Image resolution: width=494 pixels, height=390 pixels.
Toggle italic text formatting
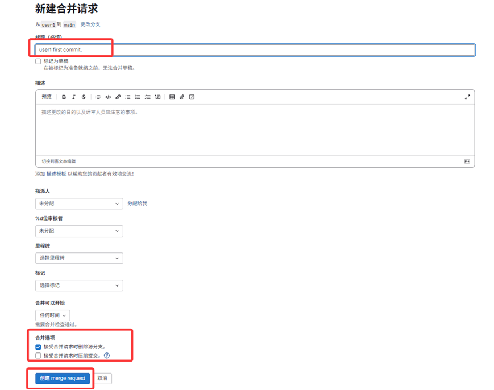(x=74, y=97)
